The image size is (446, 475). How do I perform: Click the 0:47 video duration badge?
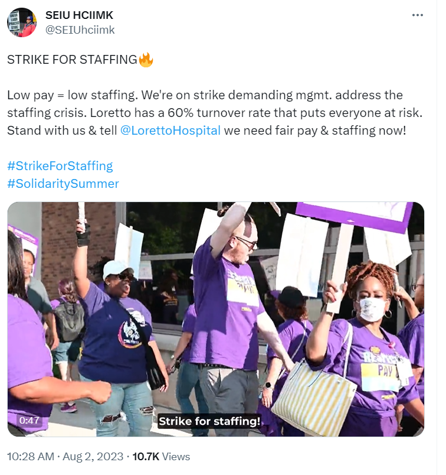pyautogui.click(x=29, y=420)
